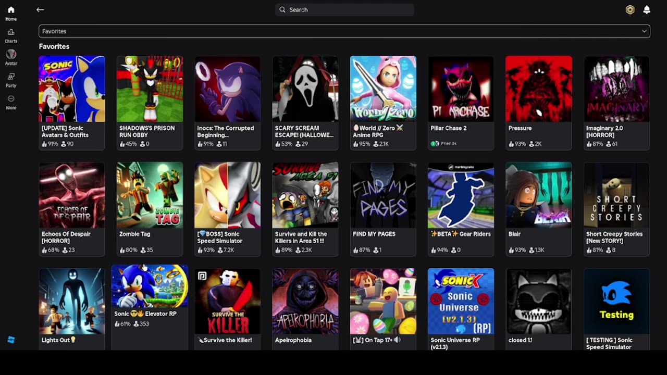Open BETA Gear Riders thumbnail
The height and width of the screenshot is (375, 667).
461,195
